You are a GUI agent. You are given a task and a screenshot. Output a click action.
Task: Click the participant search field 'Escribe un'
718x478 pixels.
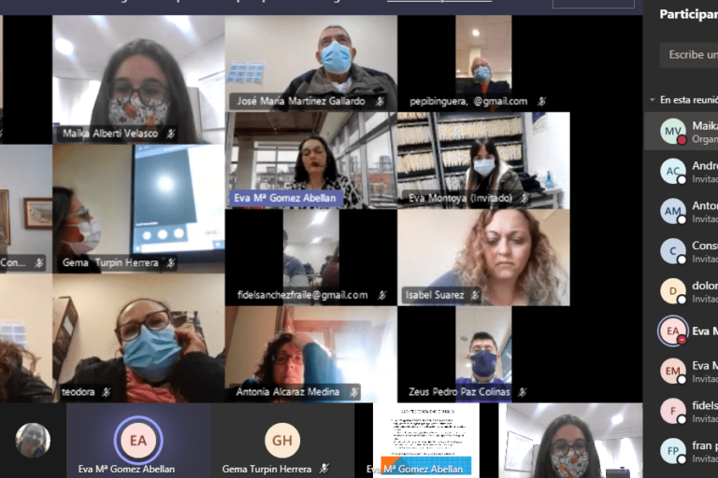pyautogui.click(x=692, y=55)
